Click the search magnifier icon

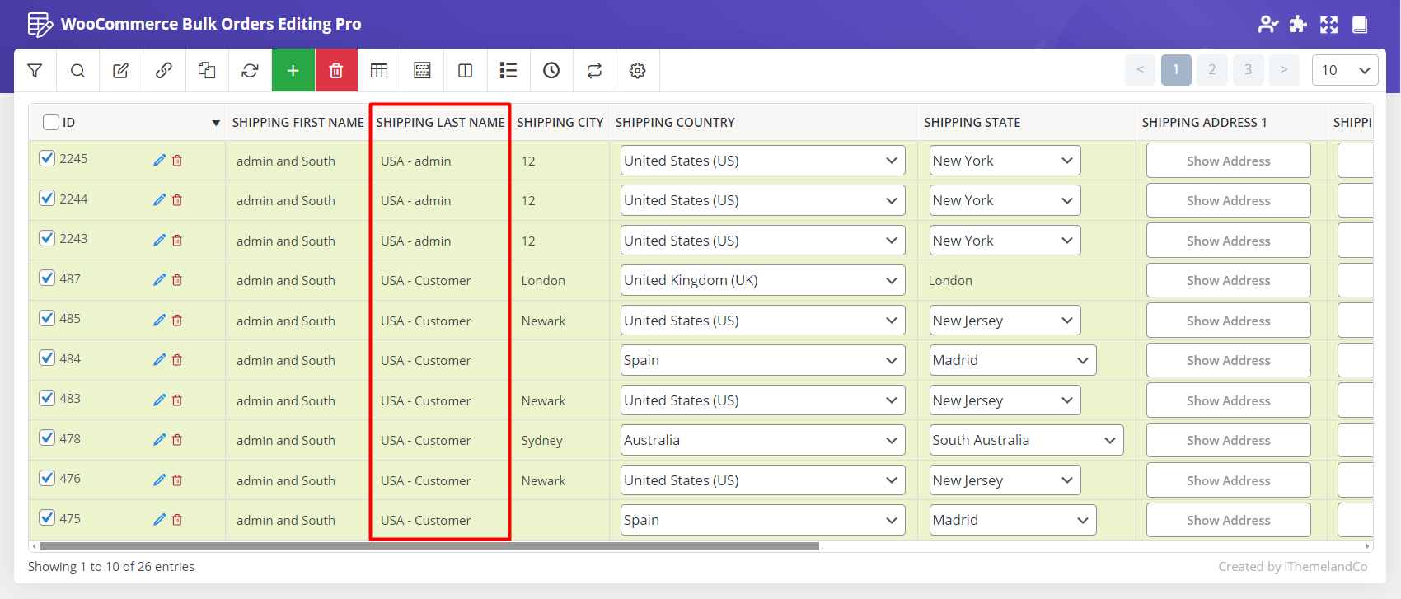click(x=77, y=71)
